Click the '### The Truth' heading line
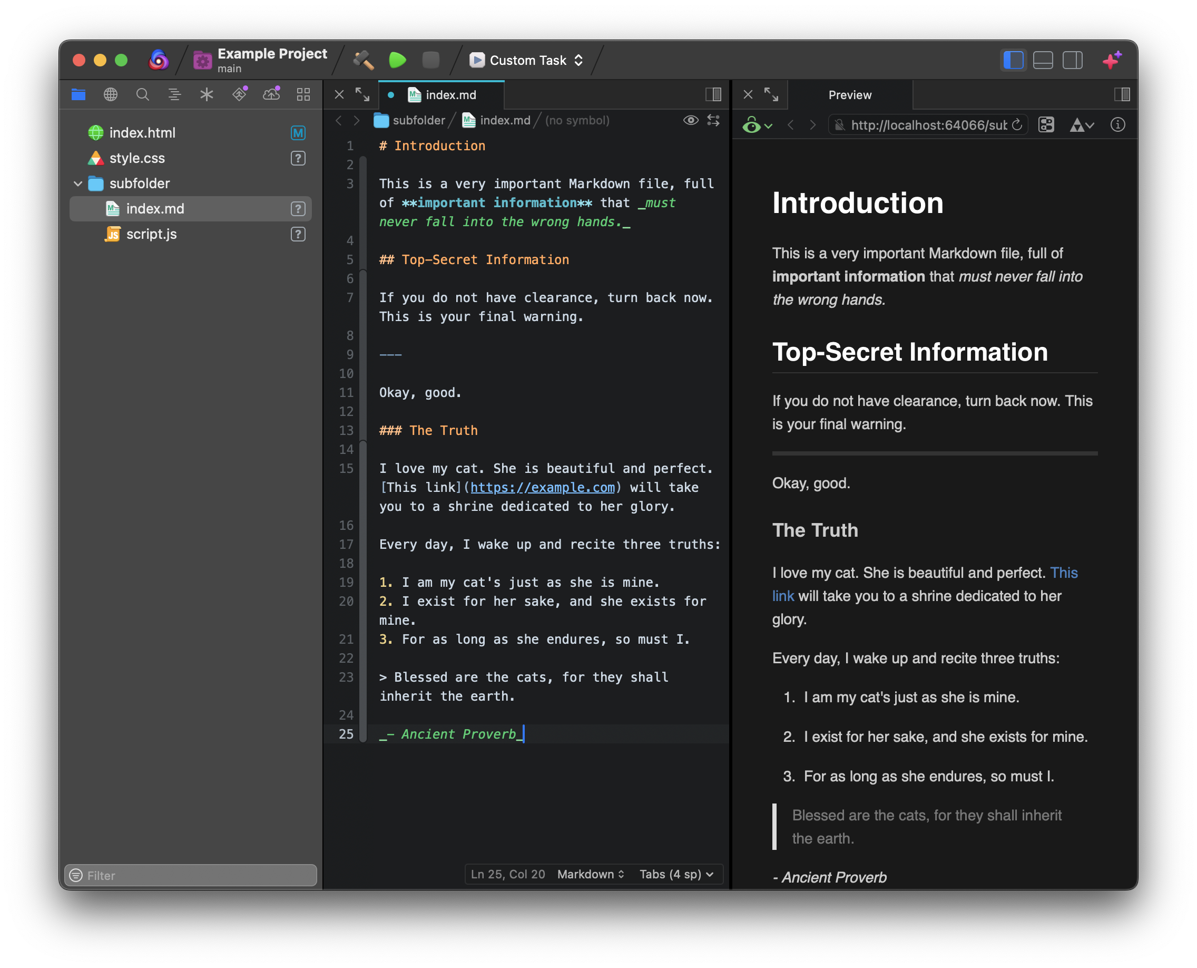Viewport: 1197px width, 968px height. (428, 430)
